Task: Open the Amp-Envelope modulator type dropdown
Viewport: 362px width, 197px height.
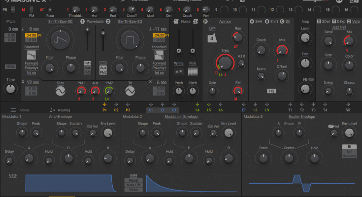Action: pos(60,116)
